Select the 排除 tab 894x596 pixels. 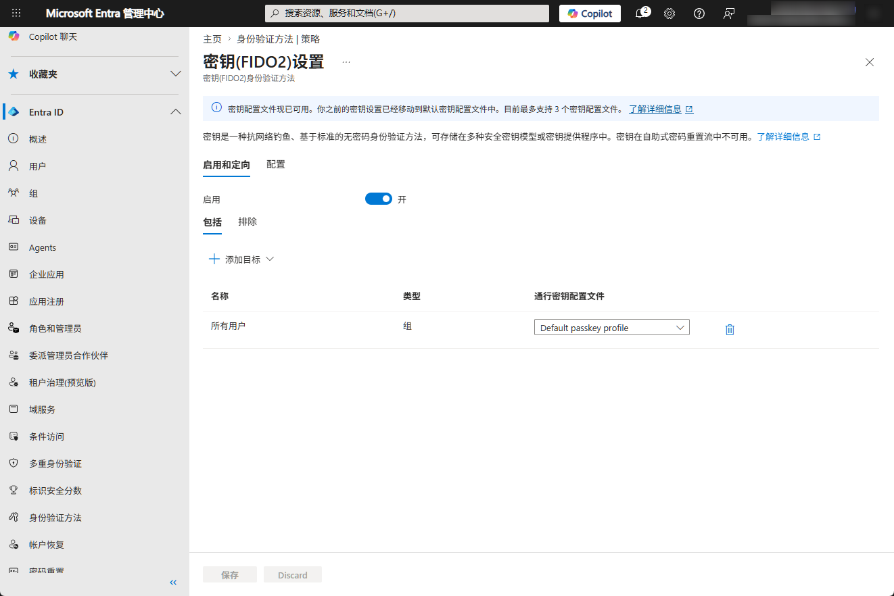(x=248, y=222)
